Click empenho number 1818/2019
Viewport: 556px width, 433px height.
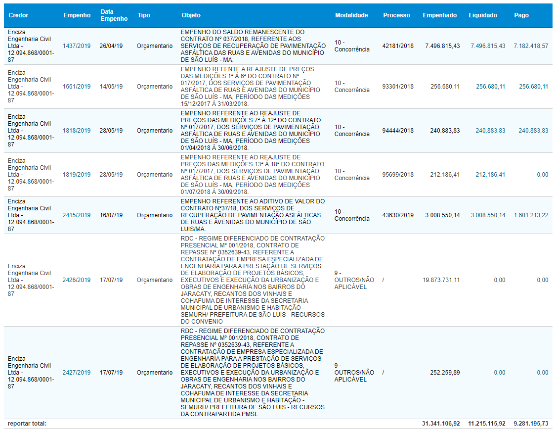[x=77, y=131]
